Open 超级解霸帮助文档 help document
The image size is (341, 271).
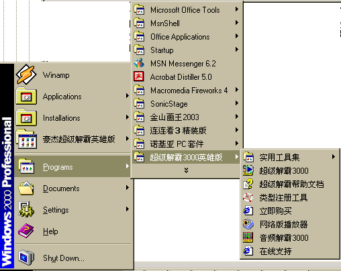[x=289, y=184]
